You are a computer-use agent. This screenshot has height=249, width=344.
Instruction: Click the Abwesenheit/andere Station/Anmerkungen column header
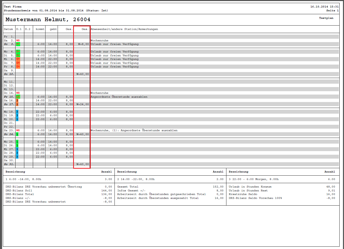click(124, 29)
